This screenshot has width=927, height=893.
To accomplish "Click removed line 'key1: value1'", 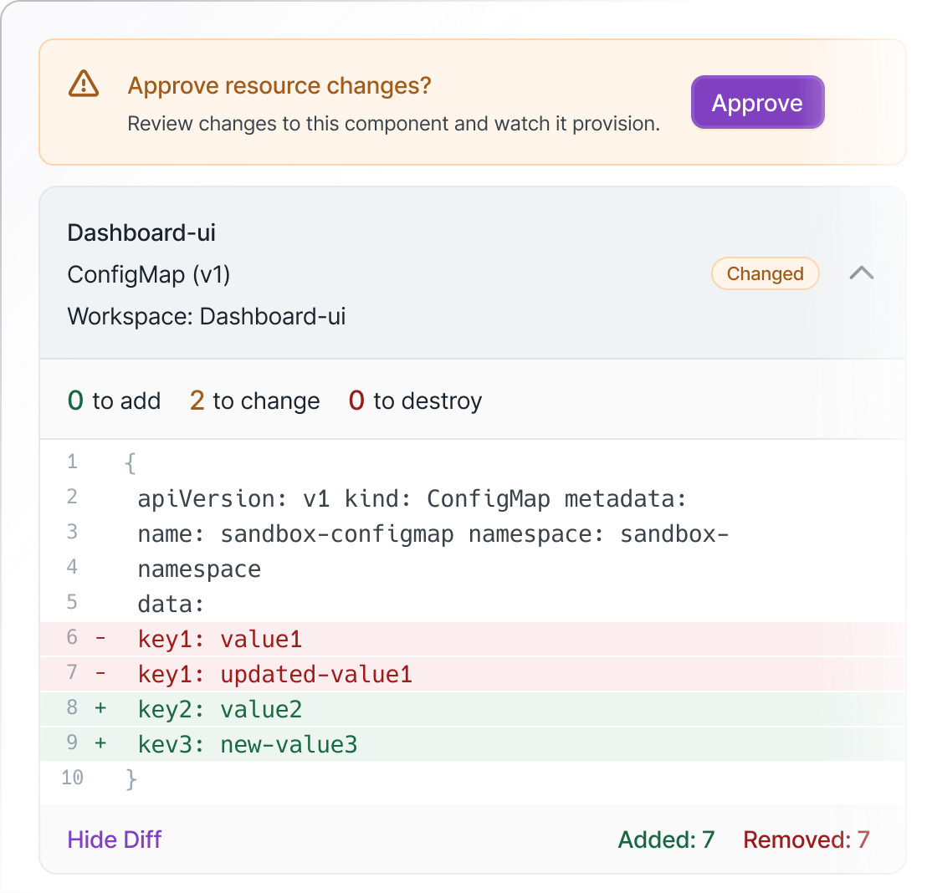I will click(219, 640).
